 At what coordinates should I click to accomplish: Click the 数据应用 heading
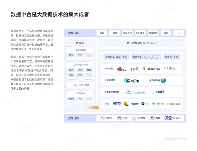[73, 33]
